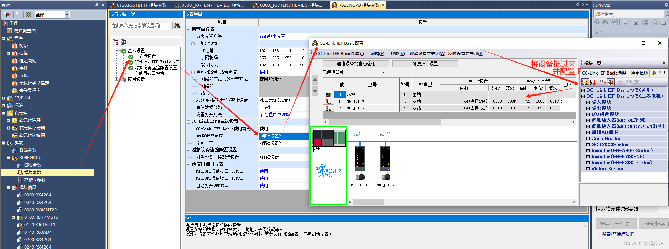The height and width of the screenshot is (249, 669).
Task: Select 对象设备连接配置设置 in setting list
Action: pyautogui.click(x=156, y=67)
